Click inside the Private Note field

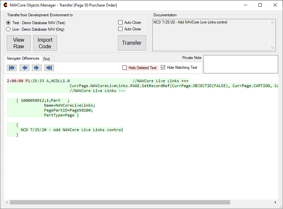pyautogui.click(x=240, y=64)
